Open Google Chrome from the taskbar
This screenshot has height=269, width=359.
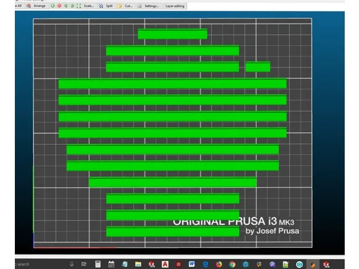(x=232, y=264)
